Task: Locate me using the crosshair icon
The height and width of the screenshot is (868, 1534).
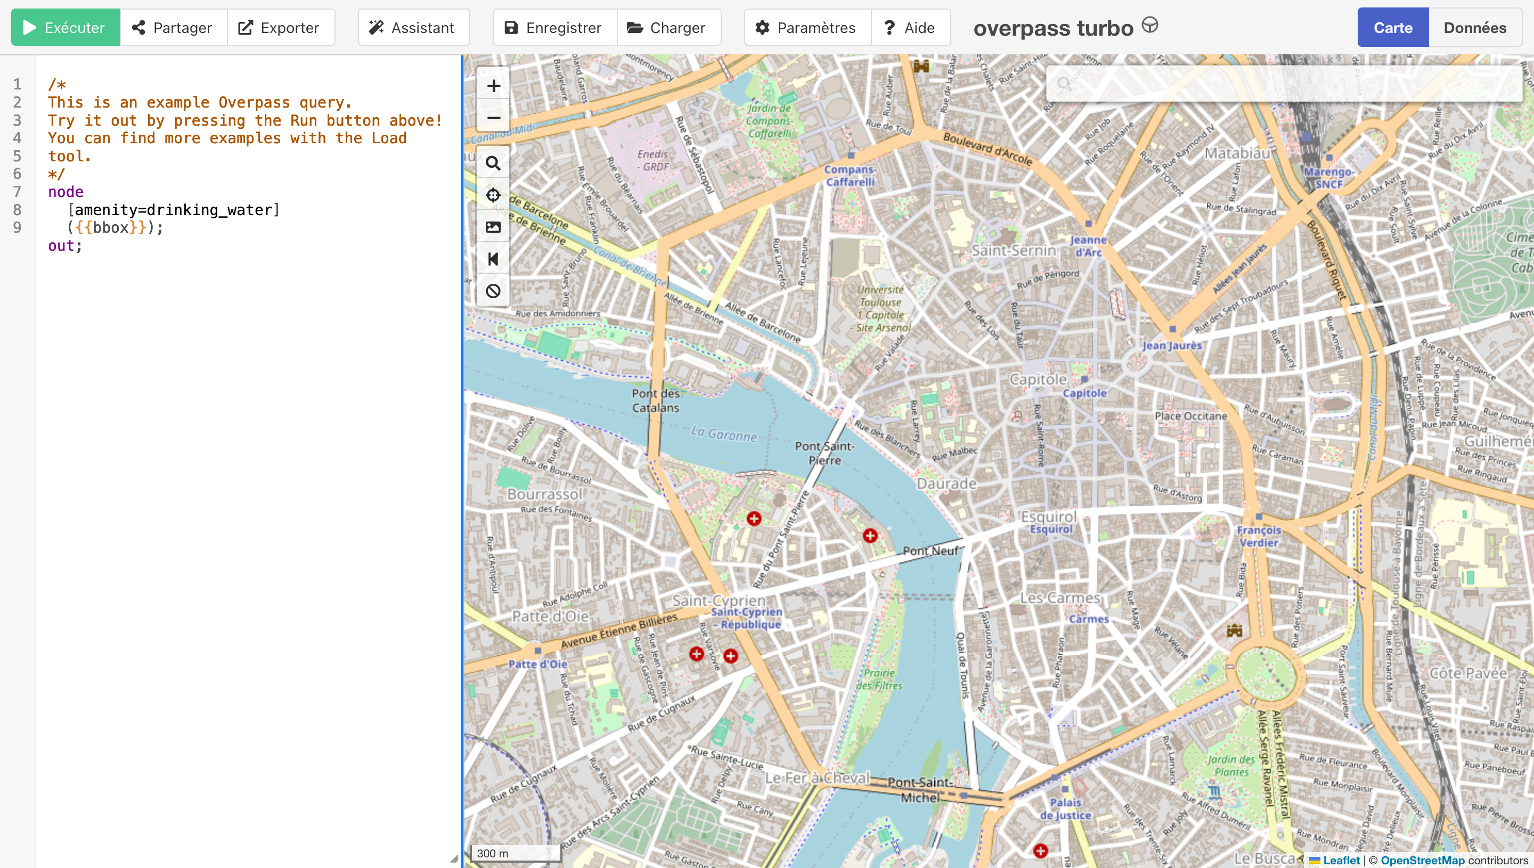Action: (493, 195)
